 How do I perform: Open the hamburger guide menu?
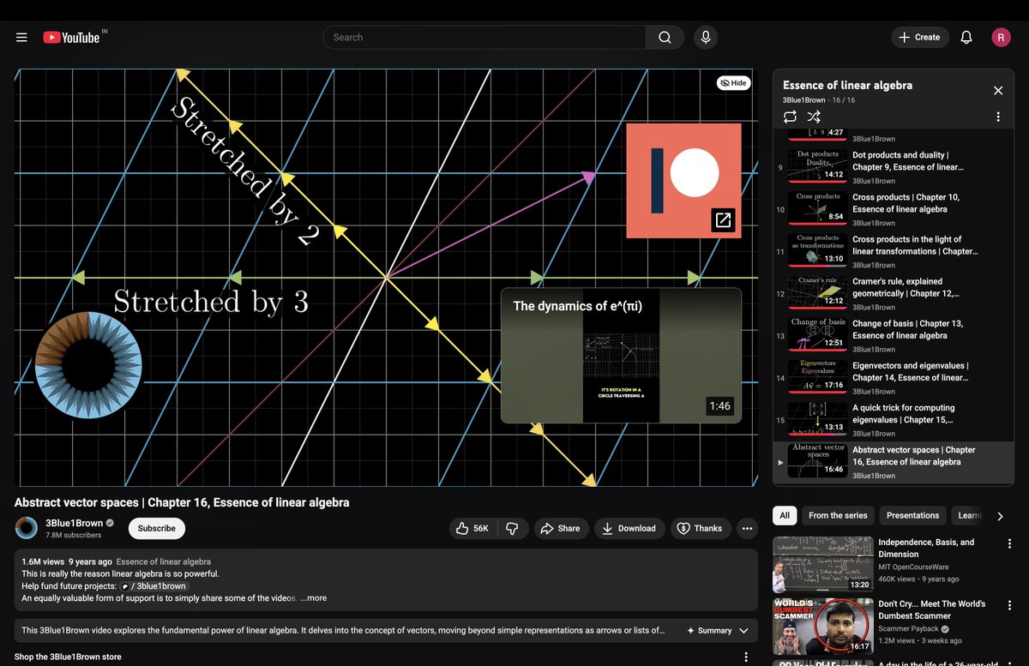click(21, 38)
